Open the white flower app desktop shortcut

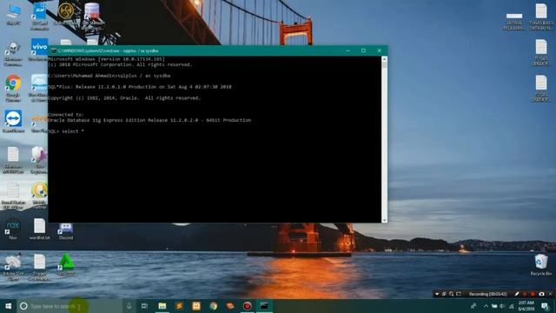(39, 159)
